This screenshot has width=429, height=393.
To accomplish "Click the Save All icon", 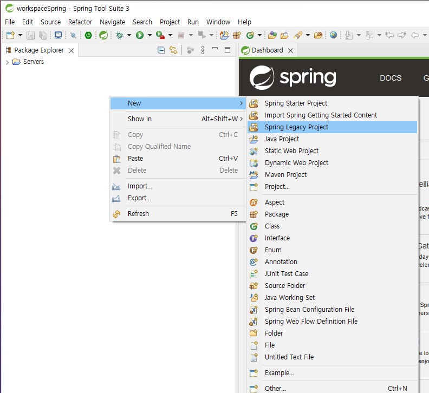I will pyautogui.click(x=43, y=35).
